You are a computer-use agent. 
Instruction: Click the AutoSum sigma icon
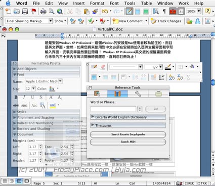(188, 77)
